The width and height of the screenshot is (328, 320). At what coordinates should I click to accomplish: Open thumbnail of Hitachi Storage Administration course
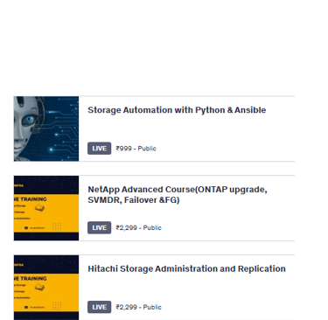click(x=46, y=288)
